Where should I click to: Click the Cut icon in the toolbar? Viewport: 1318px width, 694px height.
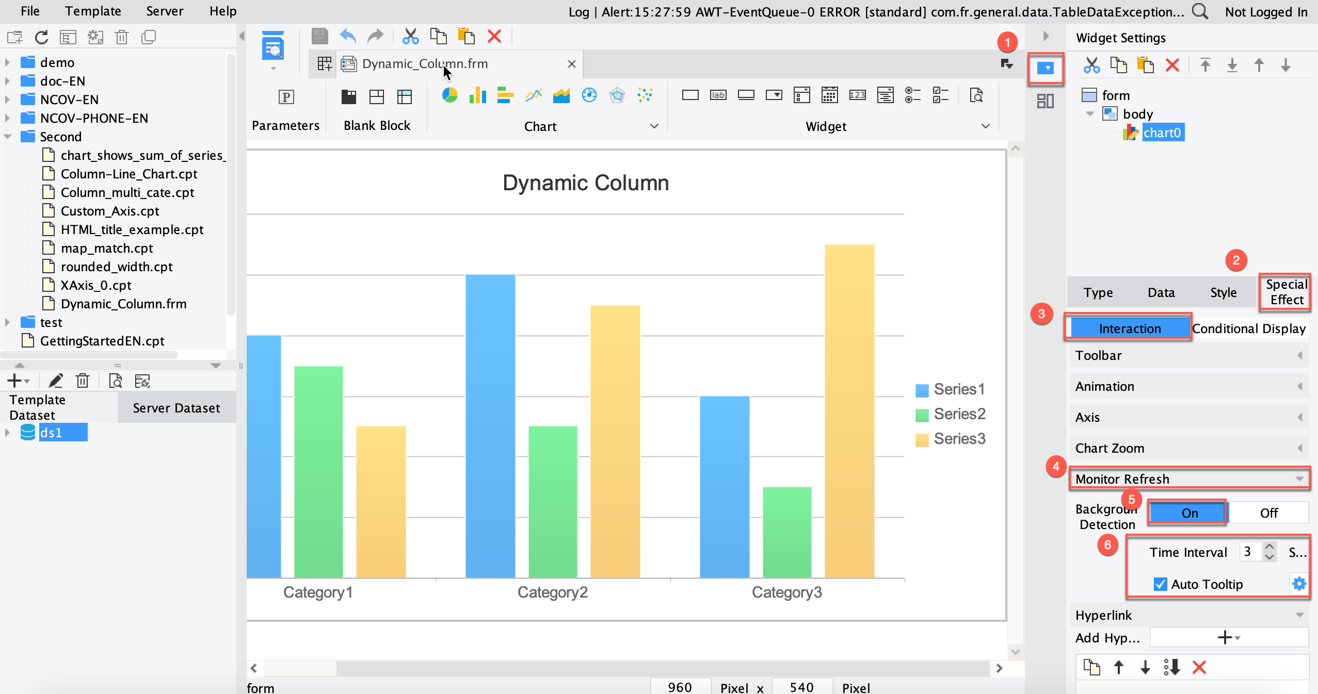tap(410, 36)
